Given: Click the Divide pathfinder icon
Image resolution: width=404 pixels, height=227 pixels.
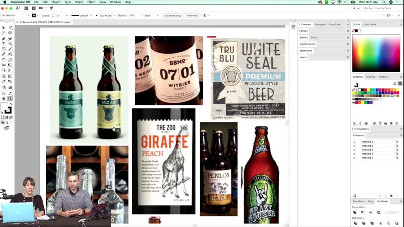Looking at the screenshot, I should click(355, 223).
